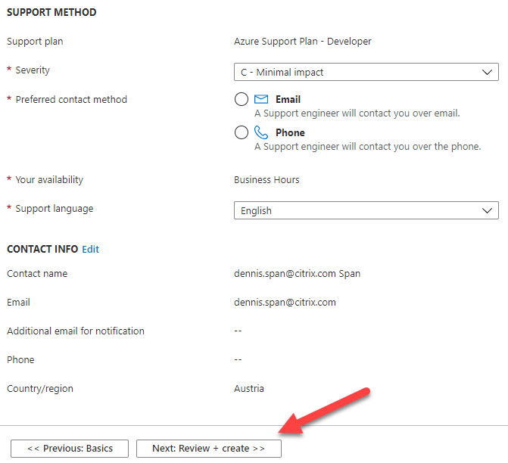508x463 pixels.
Task: Click the Support language label
Action: coord(55,209)
